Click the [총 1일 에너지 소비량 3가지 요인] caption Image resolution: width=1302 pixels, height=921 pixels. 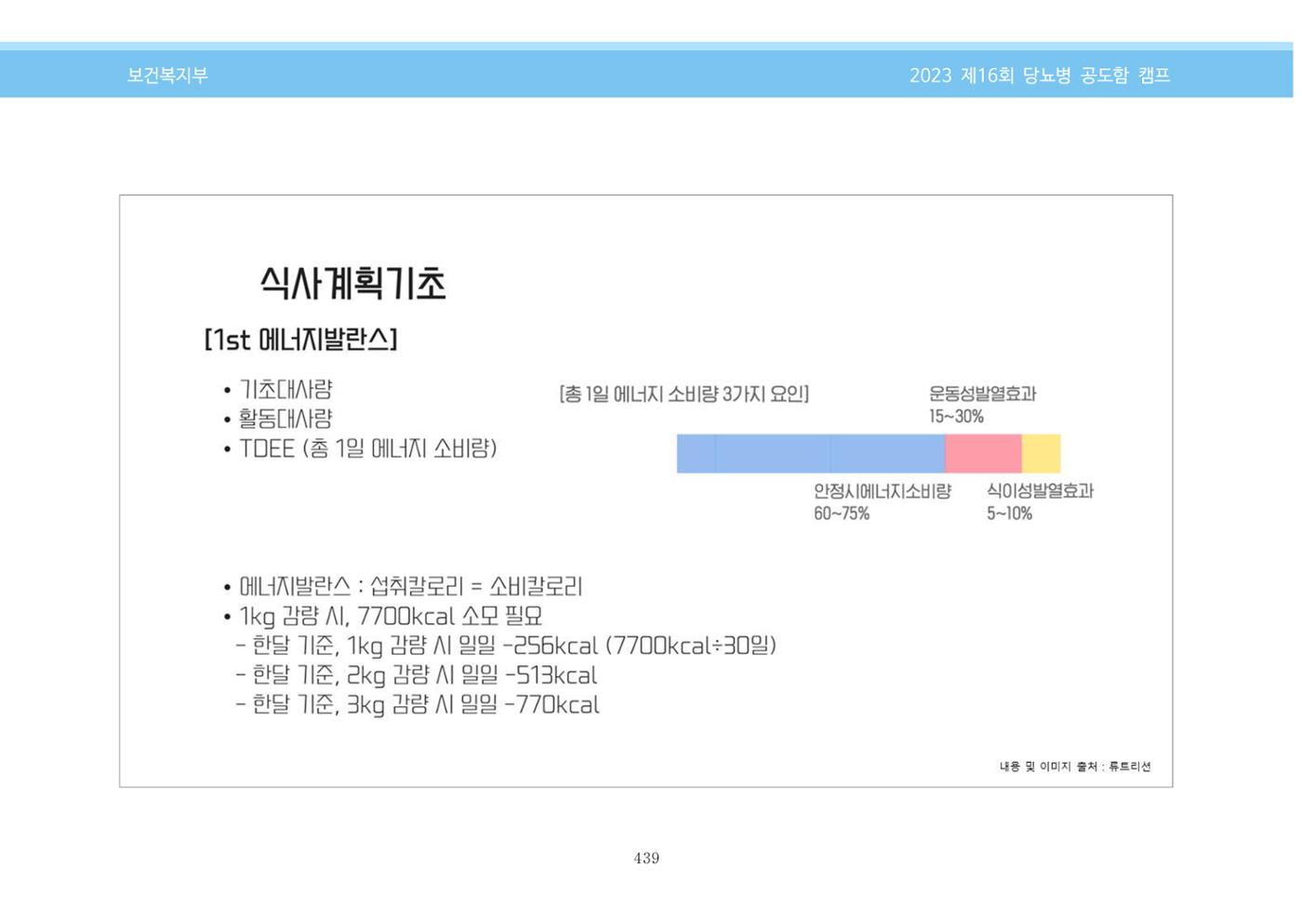(x=684, y=394)
